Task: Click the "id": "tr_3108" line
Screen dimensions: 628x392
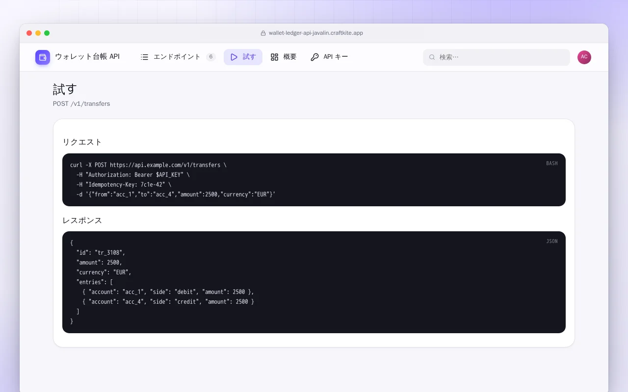Action: pos(101,253)
